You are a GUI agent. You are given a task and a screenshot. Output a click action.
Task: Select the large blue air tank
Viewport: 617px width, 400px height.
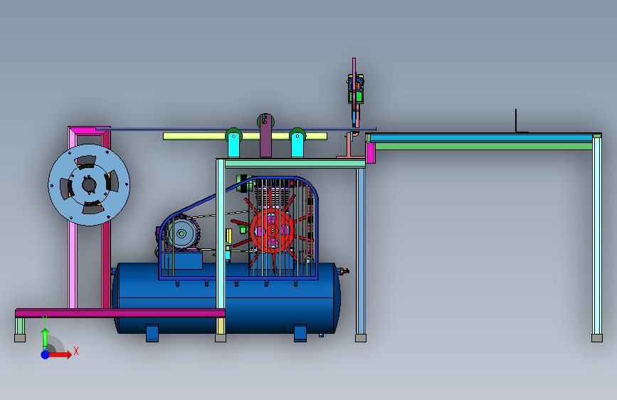coord(226,298)
